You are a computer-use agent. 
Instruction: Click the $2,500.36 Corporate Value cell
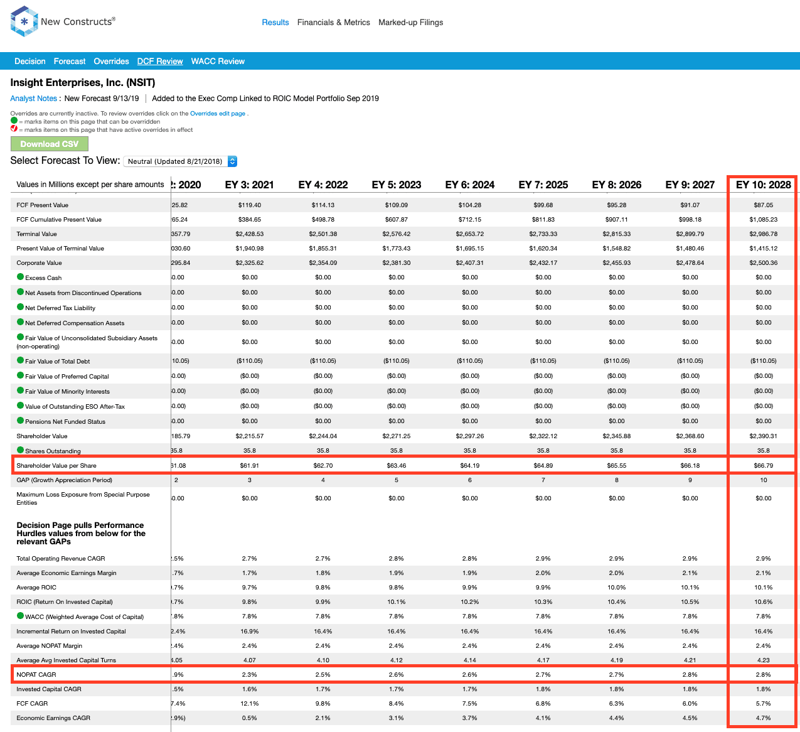pyautogui.click(x=764, y=263)
